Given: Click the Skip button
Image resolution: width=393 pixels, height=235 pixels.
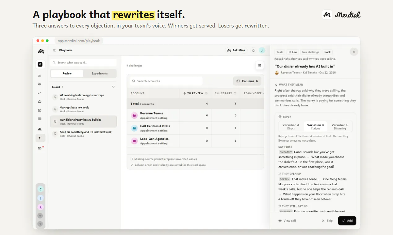Looking at the screenshot, I should pos(327,221).
